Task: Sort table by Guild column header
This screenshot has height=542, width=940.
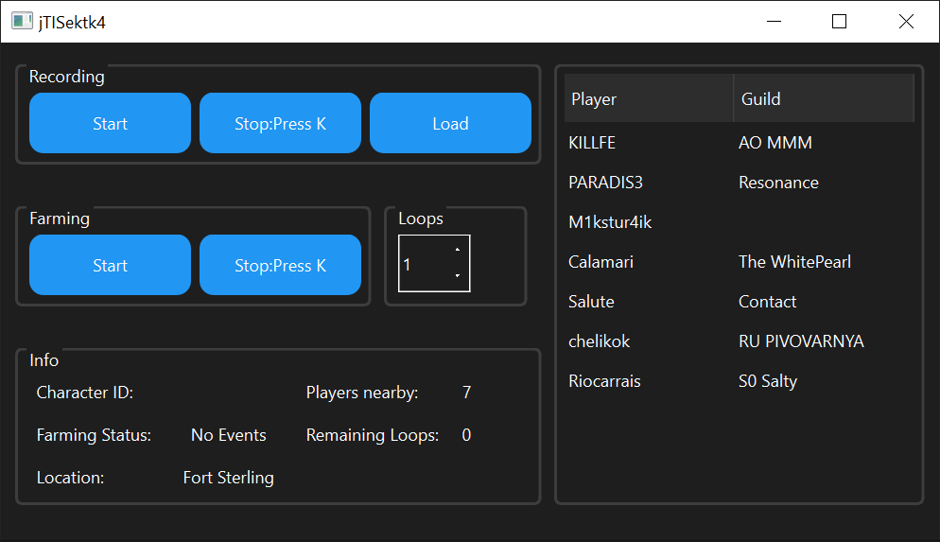Action: tap(823, 99)
